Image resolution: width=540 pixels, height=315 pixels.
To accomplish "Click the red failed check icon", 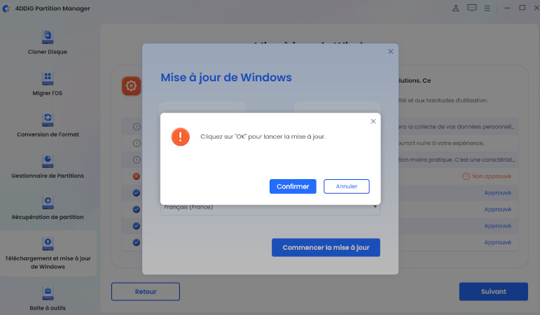I will click(x=137, y=176).
